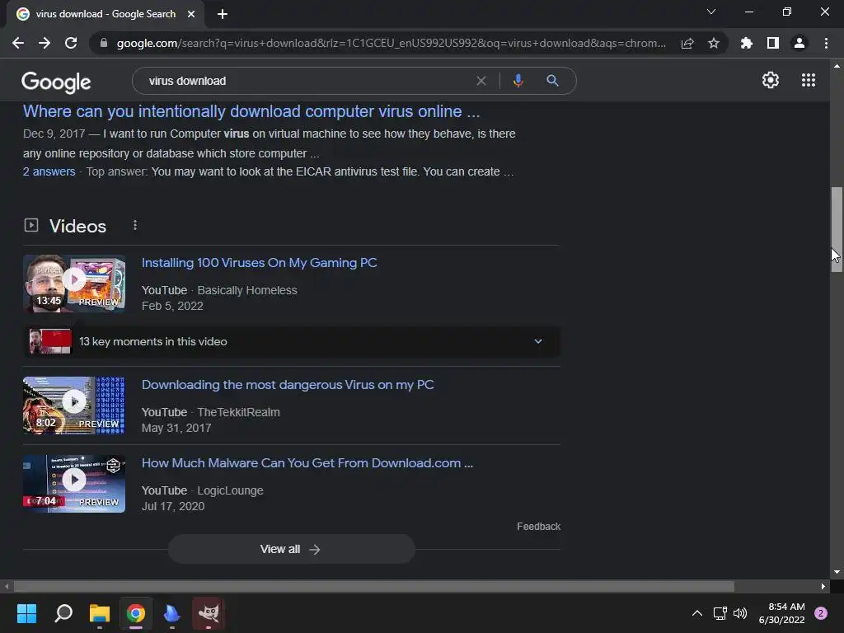Open Windows Start menu

[26, 613]
